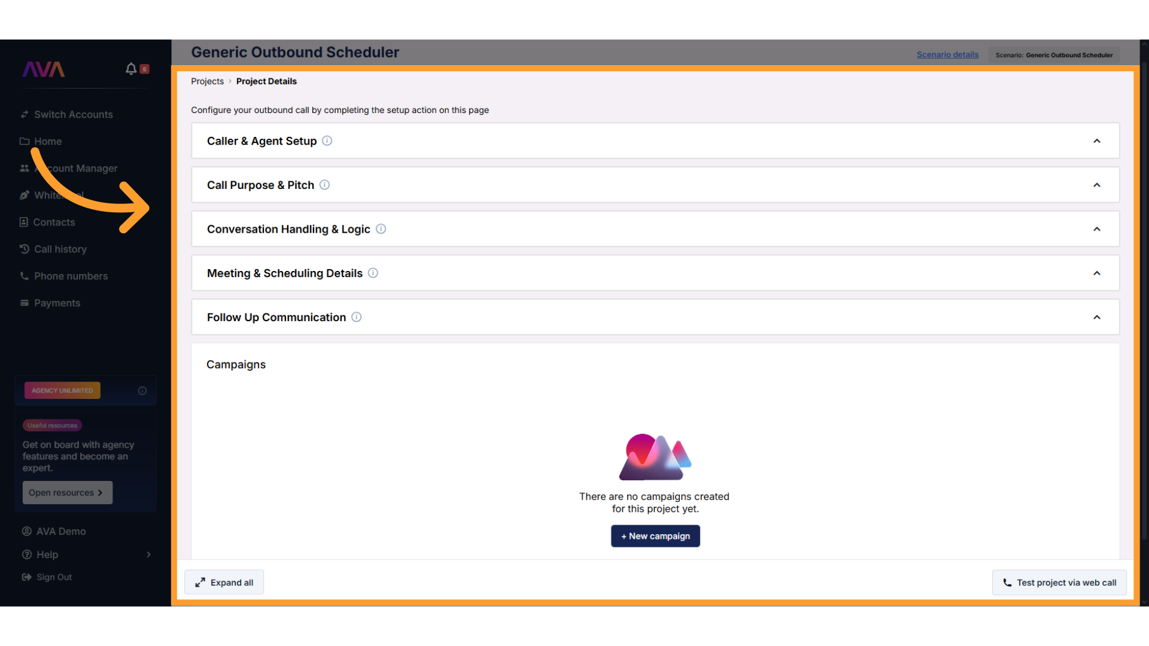
Task: Show info for Meeting & Scheduling Details
Action: pyautogui.click(x=373, y=273)
